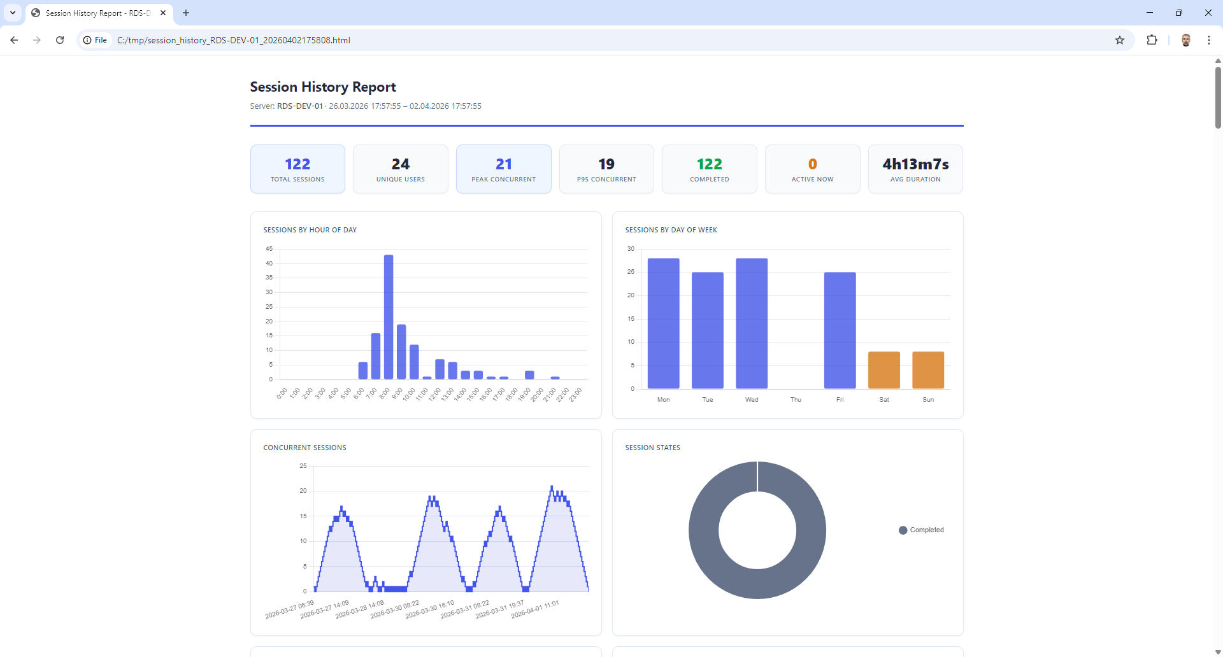Image resolution: width=1223 pixels, height=657 pixels.
Task: Bookmark this page with the star icon
Action: tap(1120, 40)
